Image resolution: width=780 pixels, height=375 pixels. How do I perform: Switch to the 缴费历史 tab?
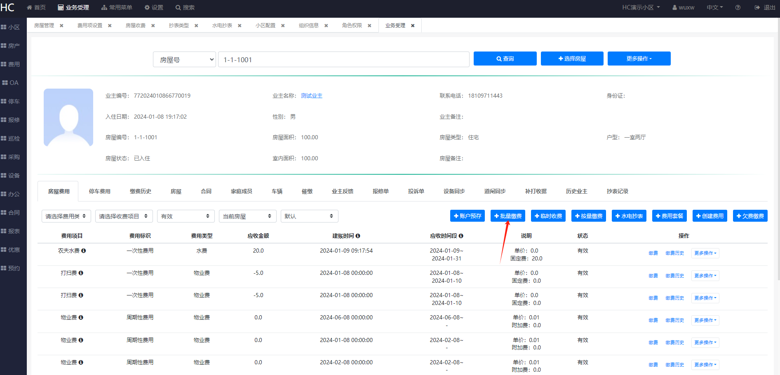pyautogui.click(x=140, y=191)
